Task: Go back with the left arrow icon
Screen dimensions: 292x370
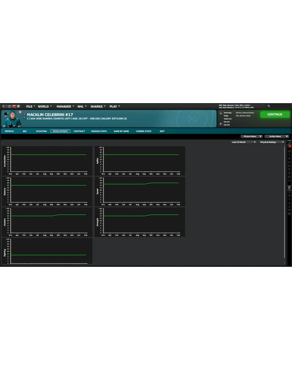Action: tap(4, 106)
